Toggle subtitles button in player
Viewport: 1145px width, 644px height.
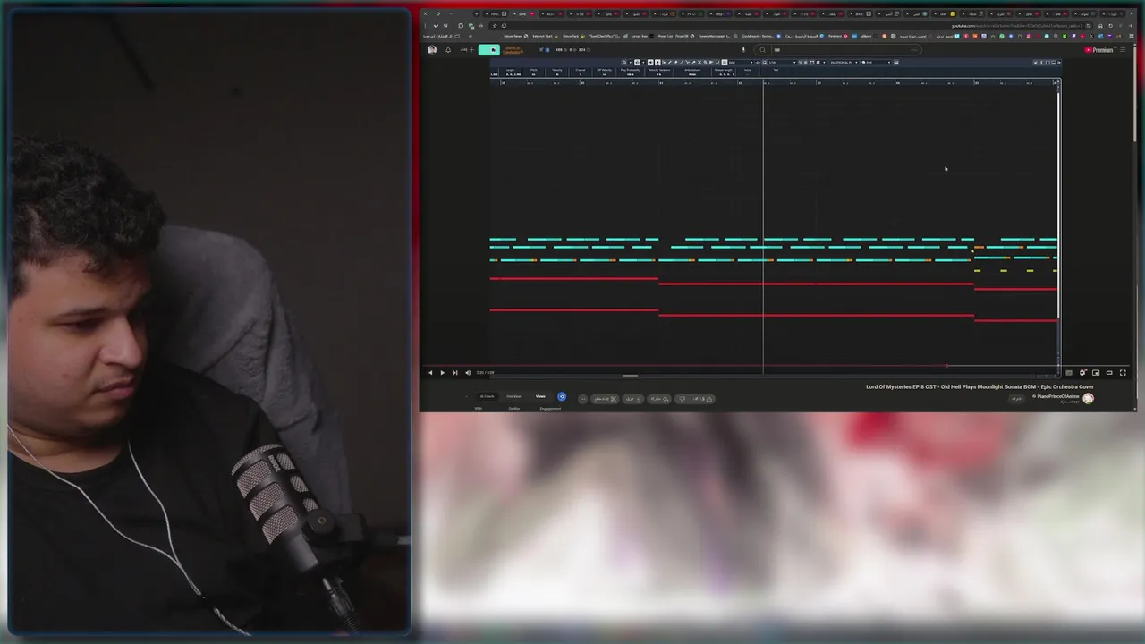pos(1069,372)
